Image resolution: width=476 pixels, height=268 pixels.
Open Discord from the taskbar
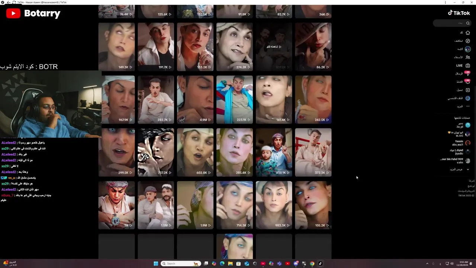pyautogui.click(x=296, y=264)
